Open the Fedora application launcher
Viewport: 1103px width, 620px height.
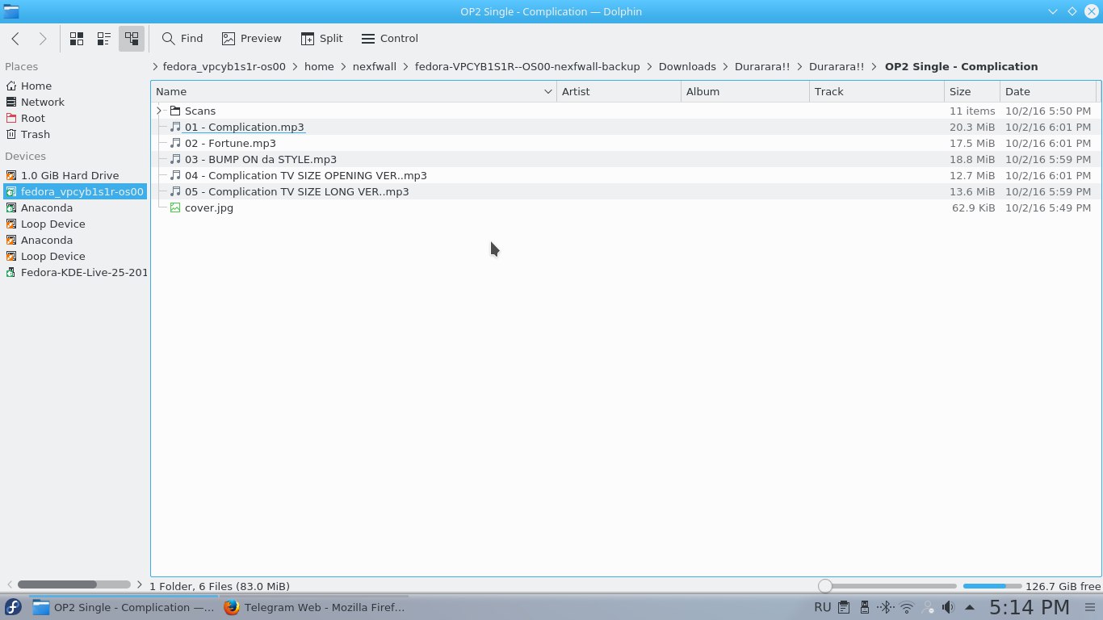point(13,607)
